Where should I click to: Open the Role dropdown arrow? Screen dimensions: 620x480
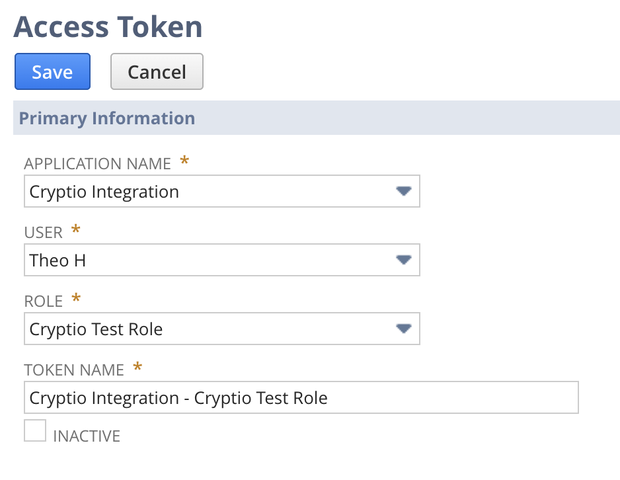403,329
